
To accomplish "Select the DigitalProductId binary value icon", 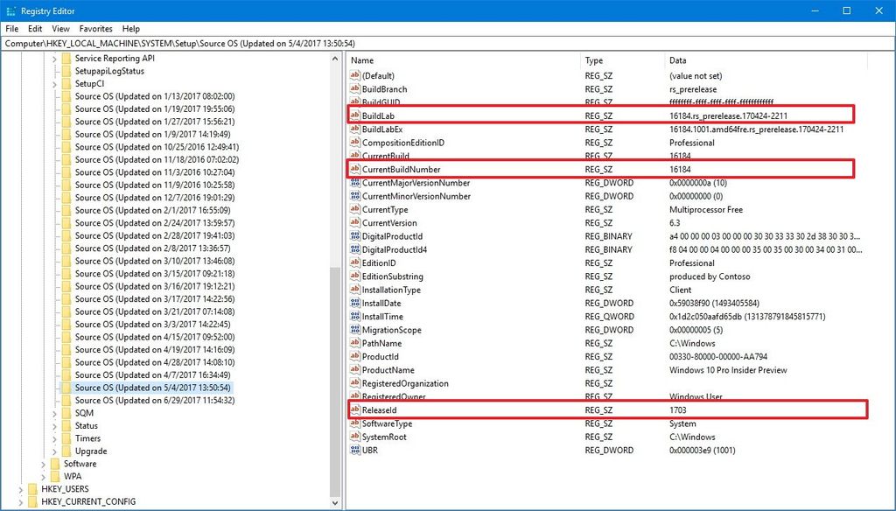I will (x=354, y=236).
